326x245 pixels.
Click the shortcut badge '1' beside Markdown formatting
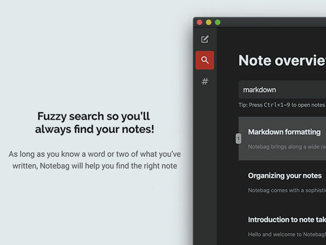tap(238, 139)
